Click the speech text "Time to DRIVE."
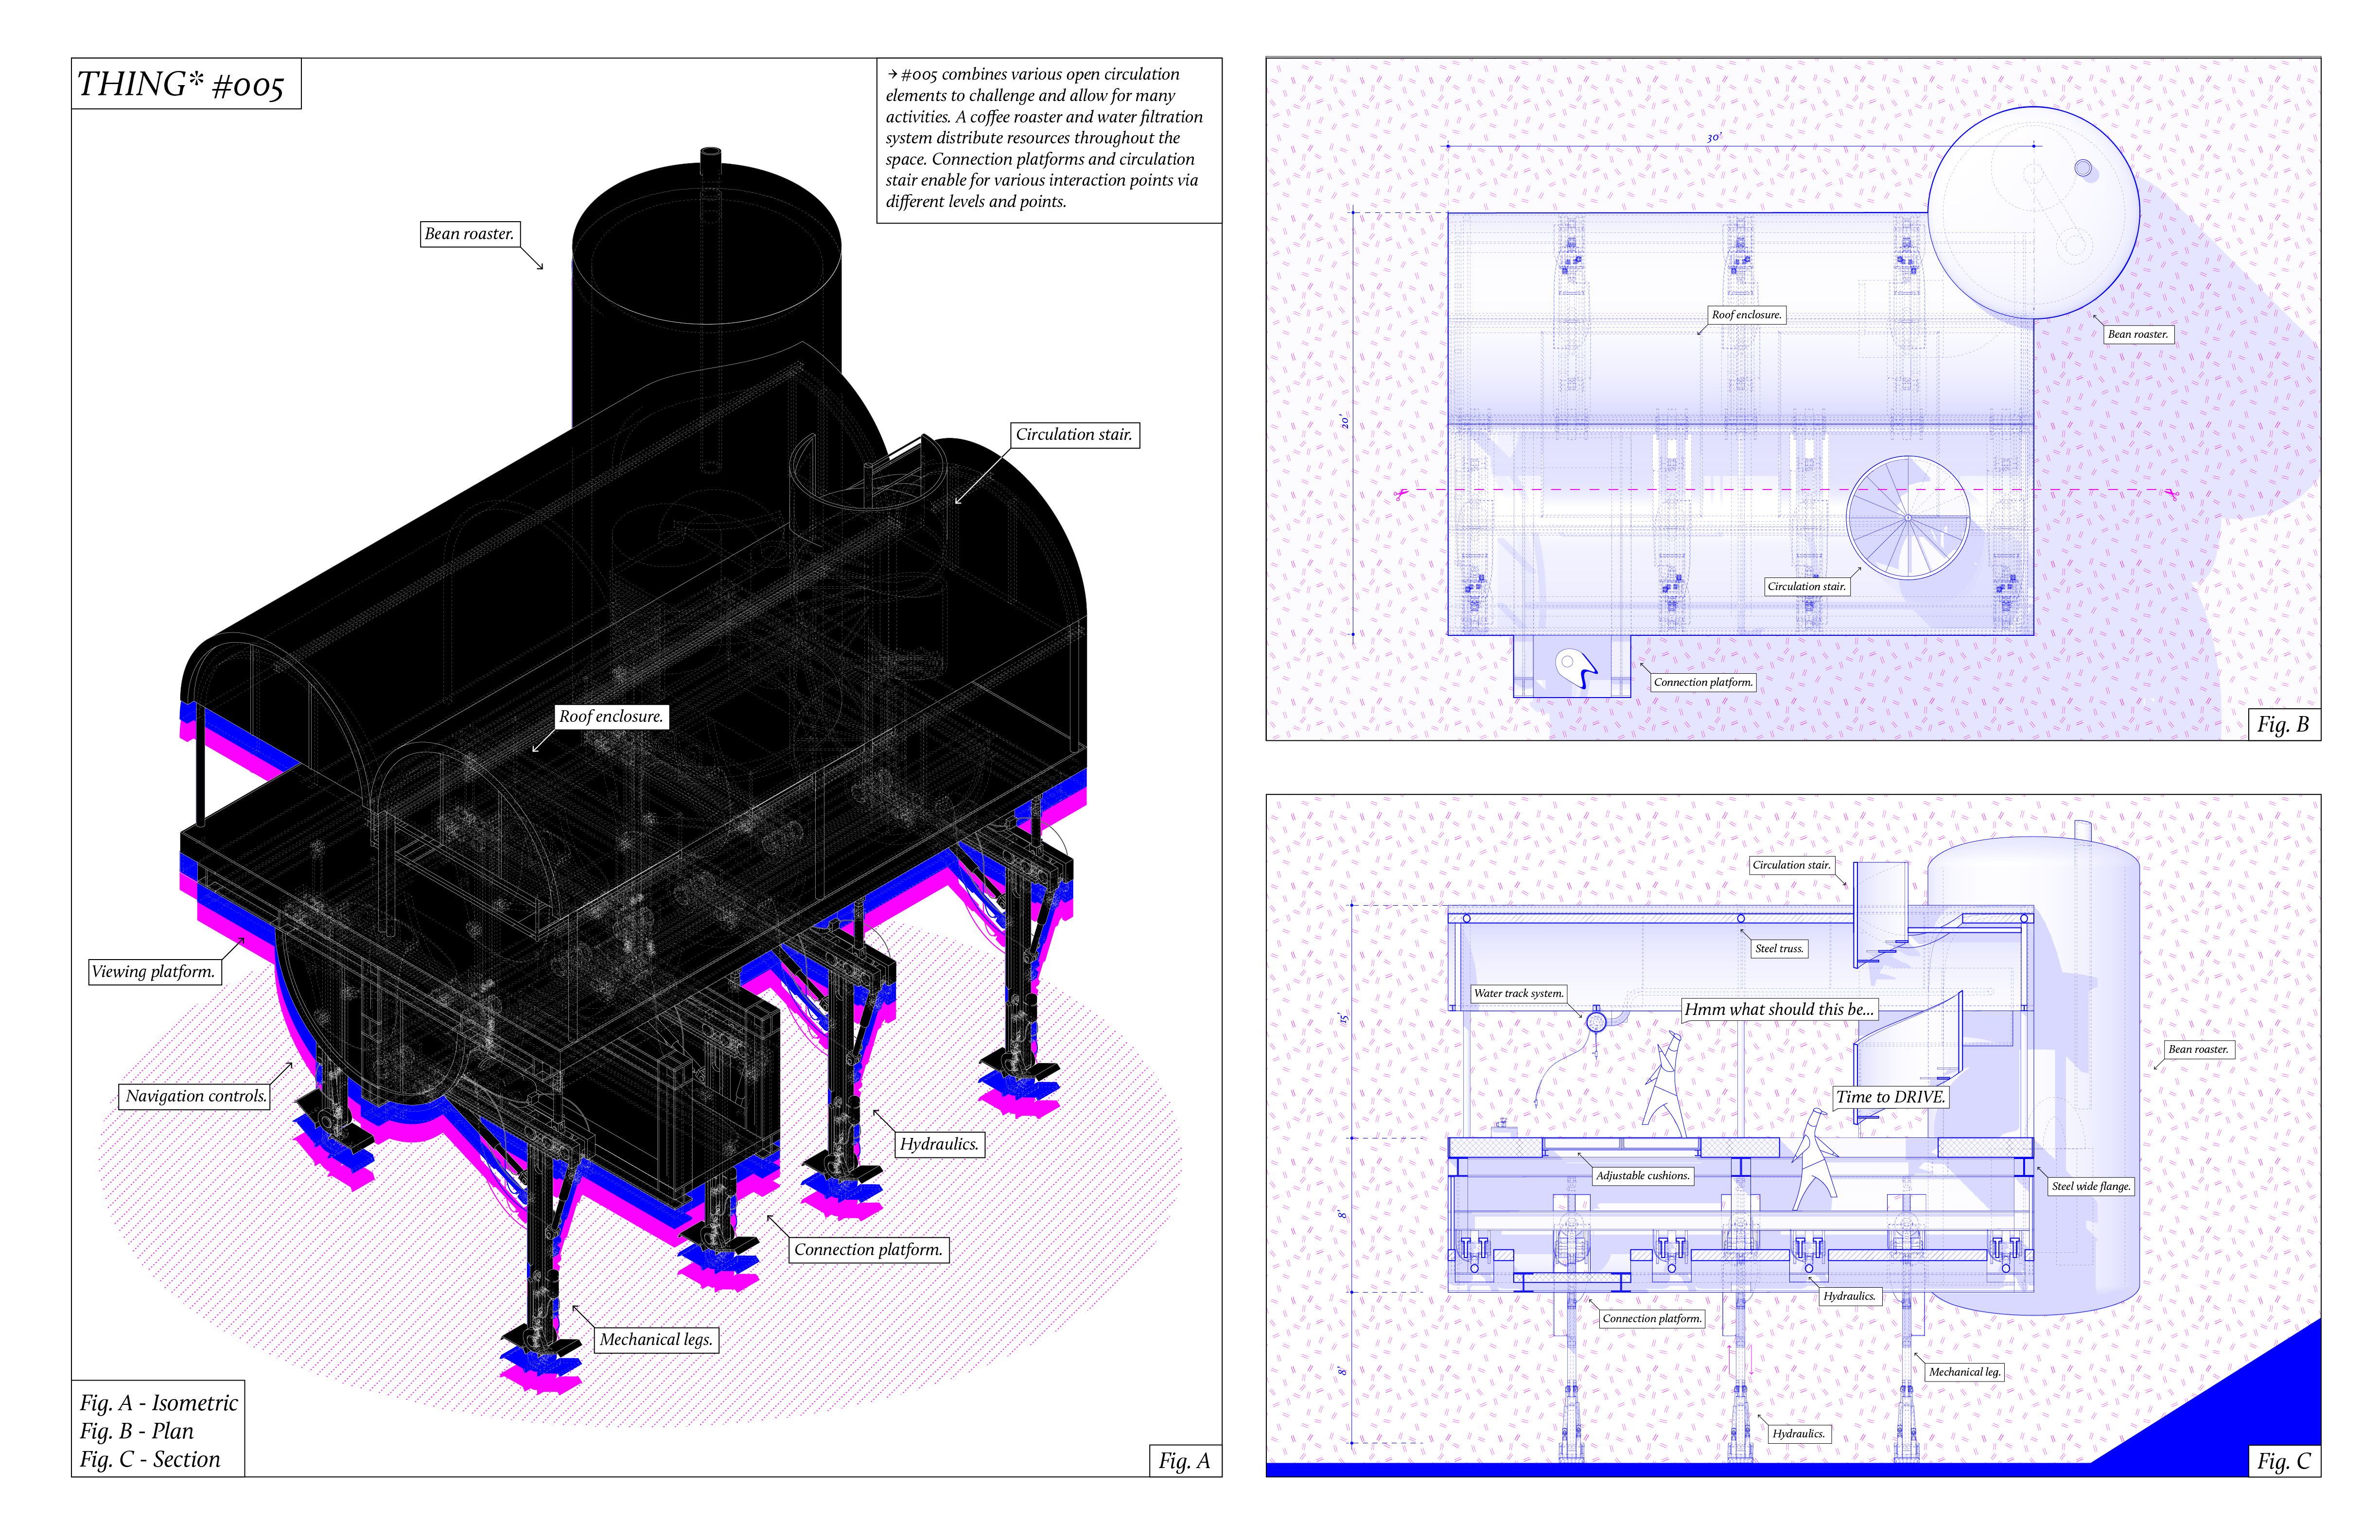Screen dimensions: 2380x1540 pos(1891,1097)
